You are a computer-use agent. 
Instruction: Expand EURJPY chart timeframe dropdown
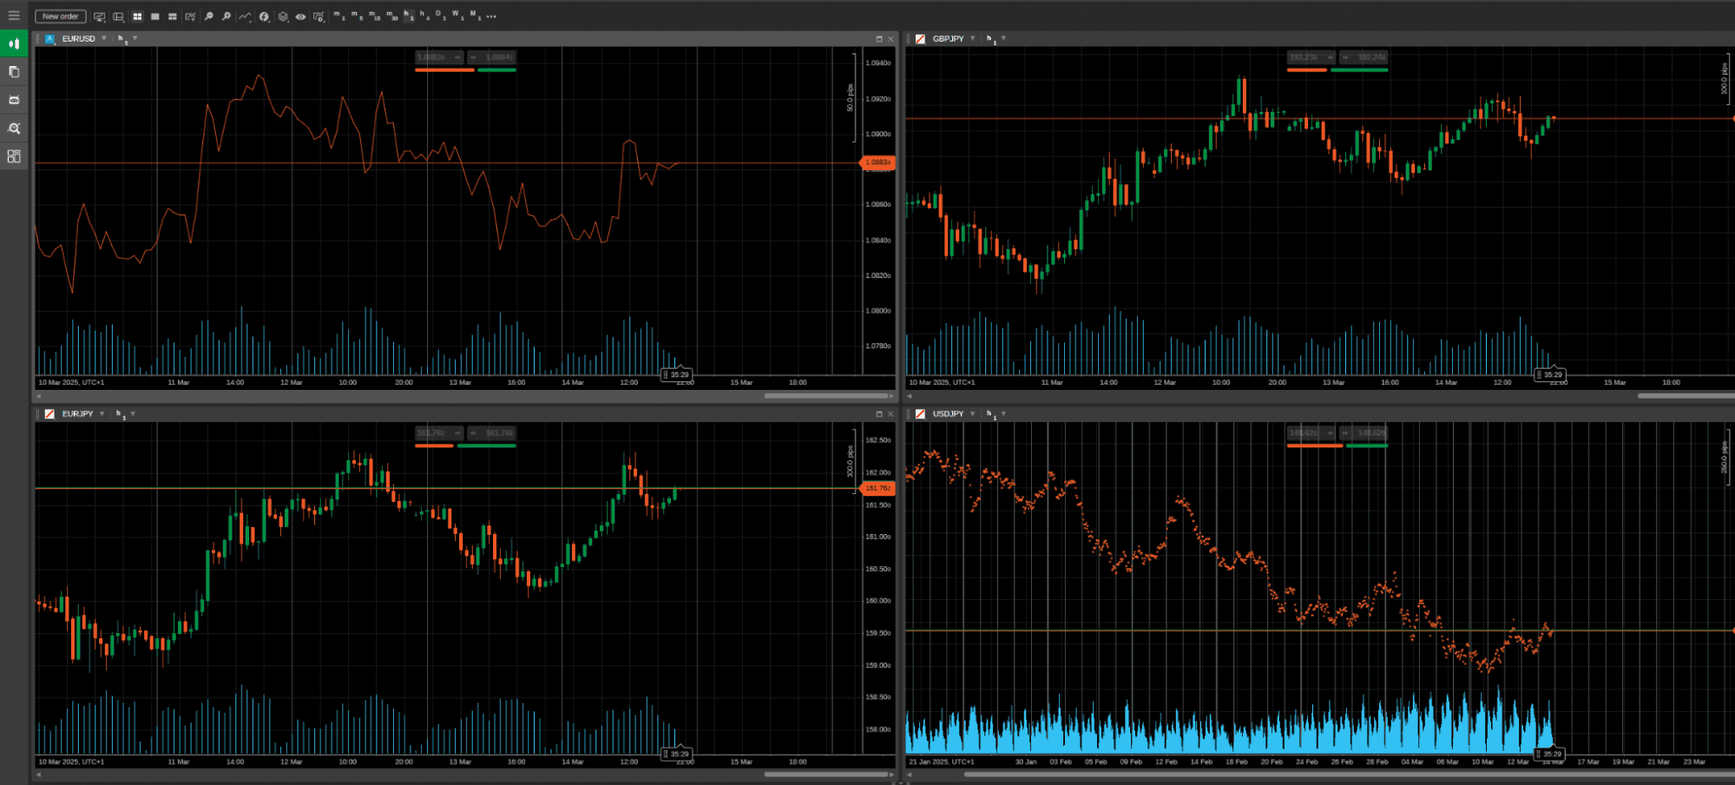133,413
